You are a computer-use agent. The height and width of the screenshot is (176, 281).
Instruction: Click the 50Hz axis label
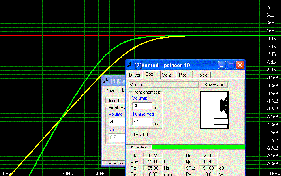click(x=100, y=174)
